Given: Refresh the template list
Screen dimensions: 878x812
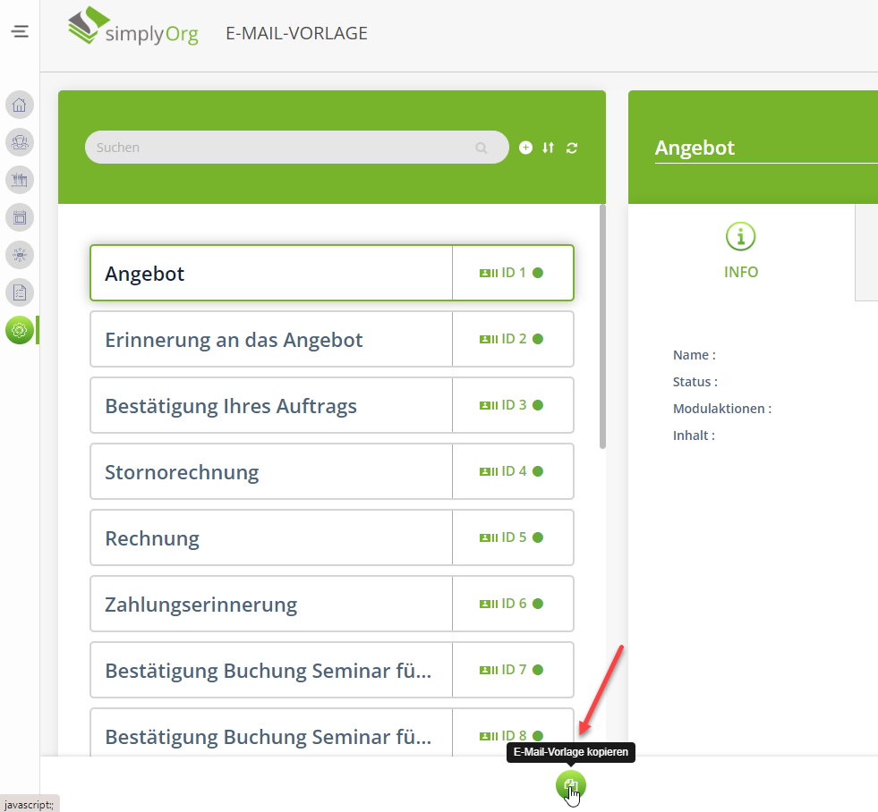Looking at the screenshot, I should [x=572, y=148].
